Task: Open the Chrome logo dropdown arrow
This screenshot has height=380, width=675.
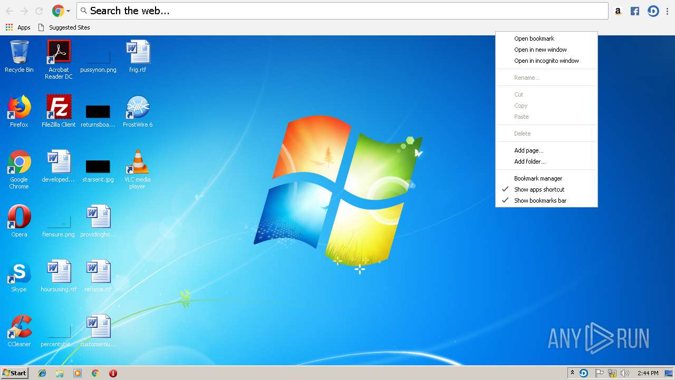Action: tap(68, 11)
